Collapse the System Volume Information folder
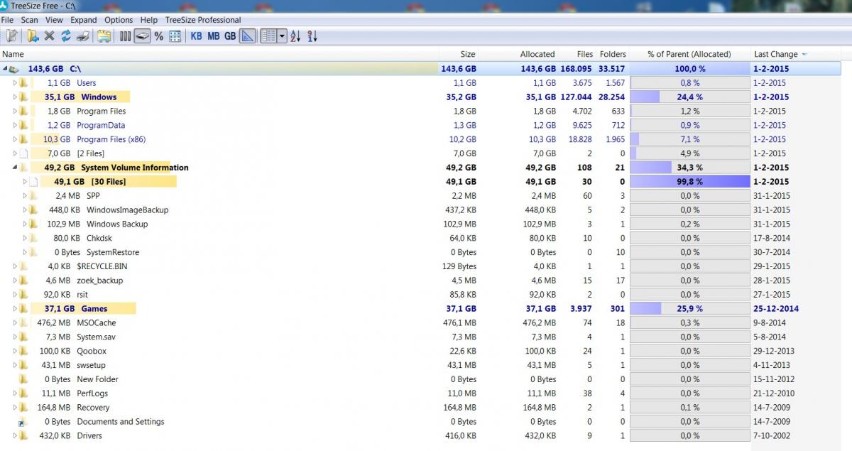 (15, 168)
